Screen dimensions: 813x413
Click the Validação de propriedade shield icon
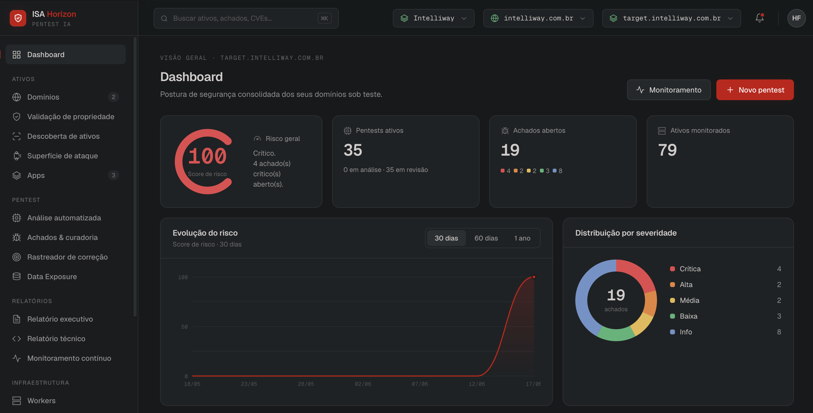coord(16,117)
